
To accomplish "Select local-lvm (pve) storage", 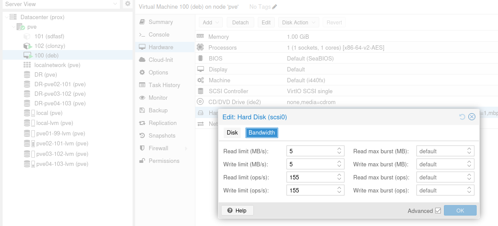I will [x=55, y=123].
